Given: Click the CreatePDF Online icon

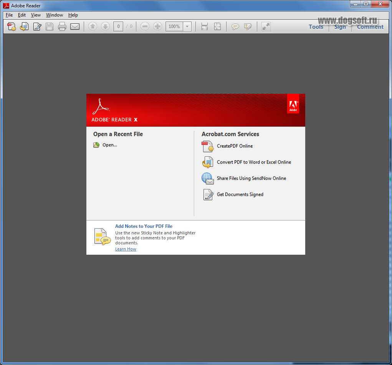Looking at the screenshot, I should 207,146.
